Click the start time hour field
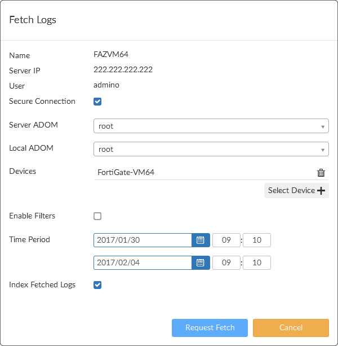 point(226,240)
